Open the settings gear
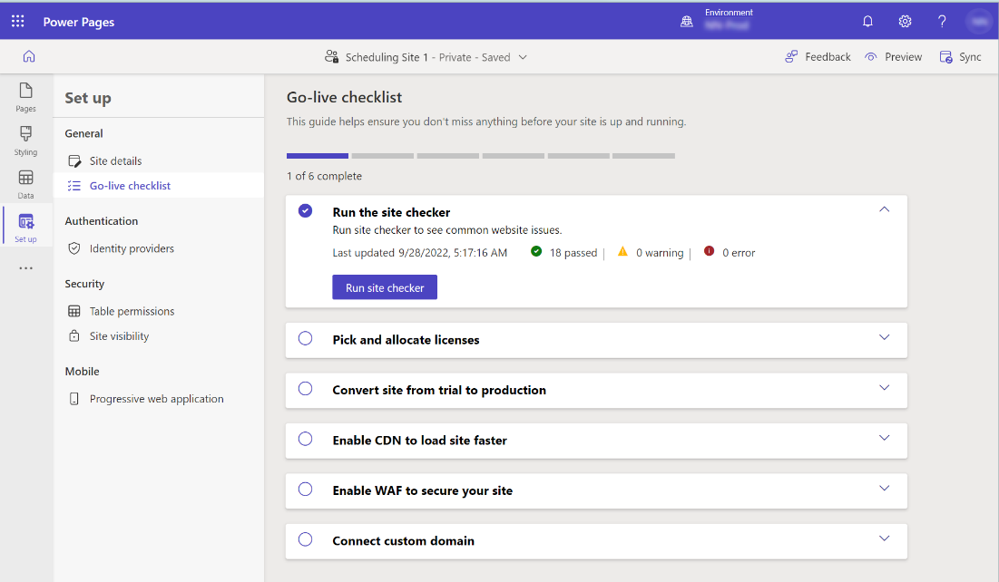999x582 pixels. [x=905, y=21]
